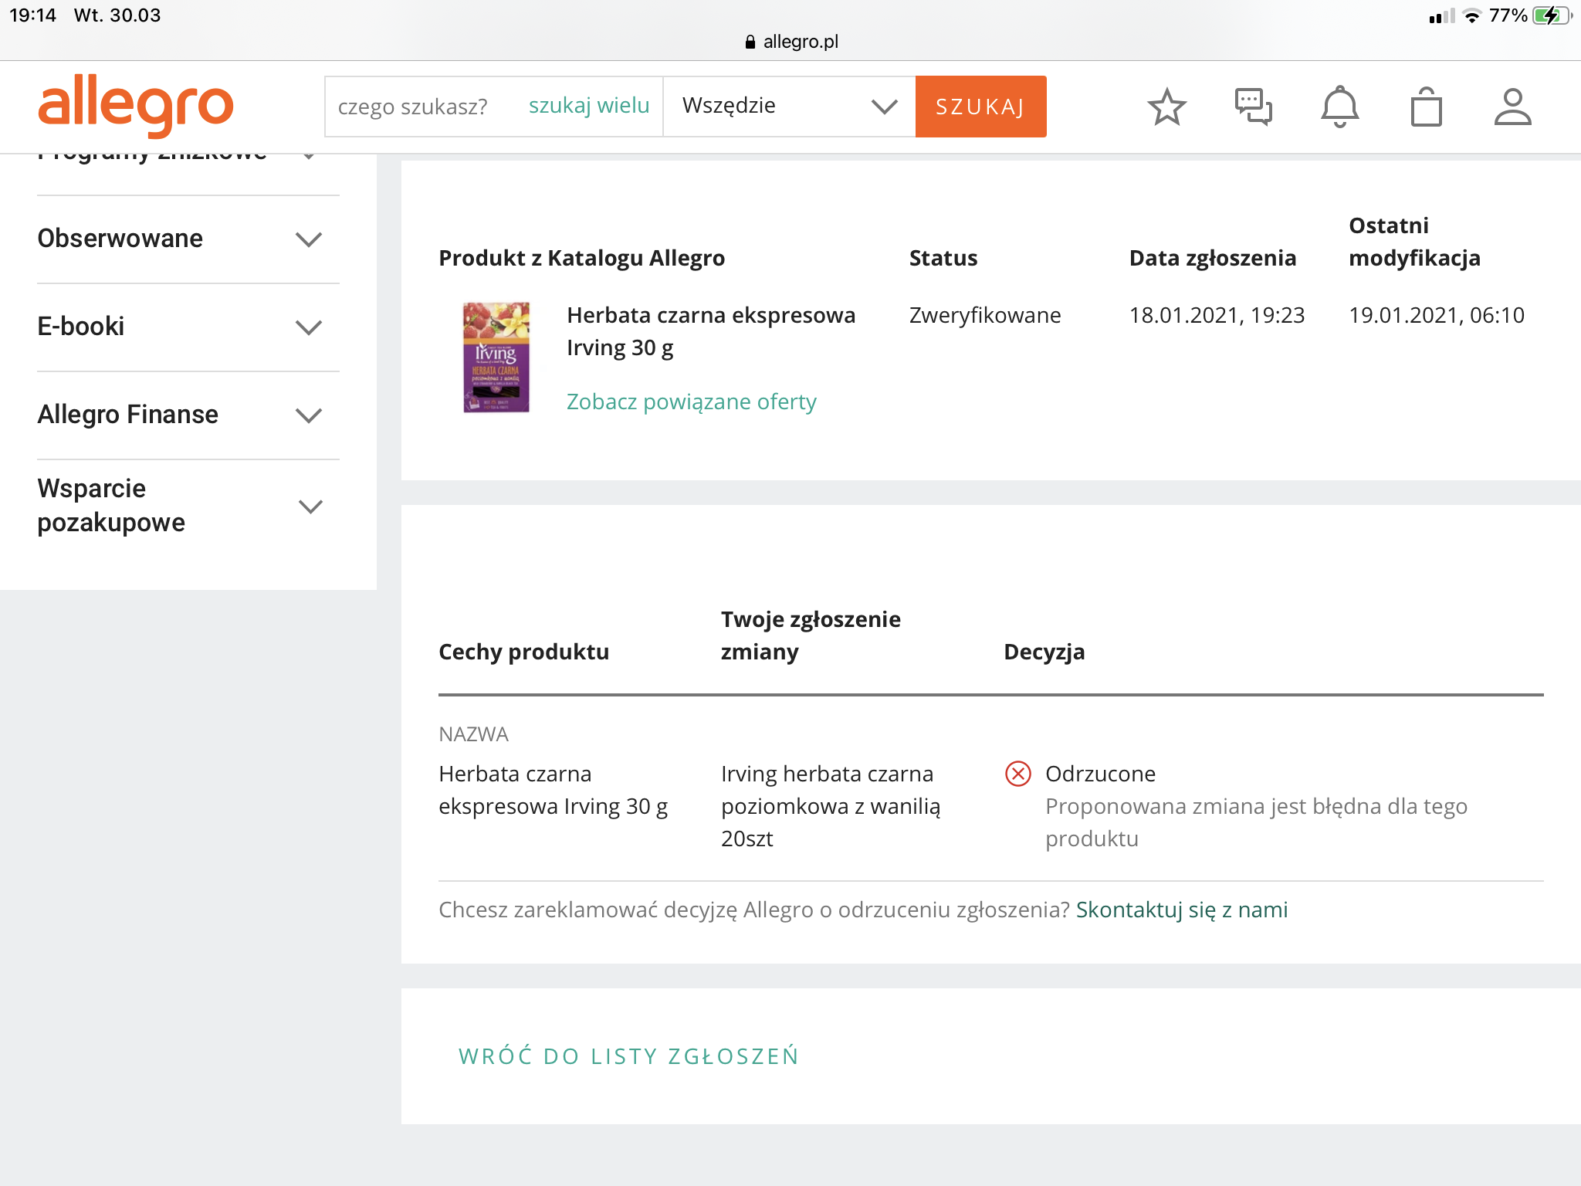Click 'Skontaktuj się z nami' link
Image resolution: width=1581 pixels, height=1186 pixels.
[1181, 910]
